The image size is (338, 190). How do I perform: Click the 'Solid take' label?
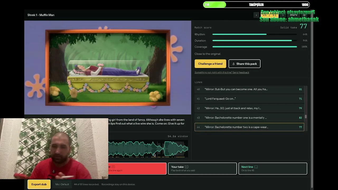click(289, 27)
